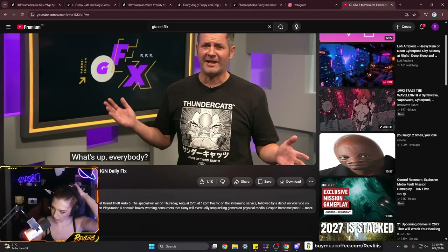Switch to Funny Cats and Dogs tab
The width and height of the screenshot is (448, 252).
[91, 5]
